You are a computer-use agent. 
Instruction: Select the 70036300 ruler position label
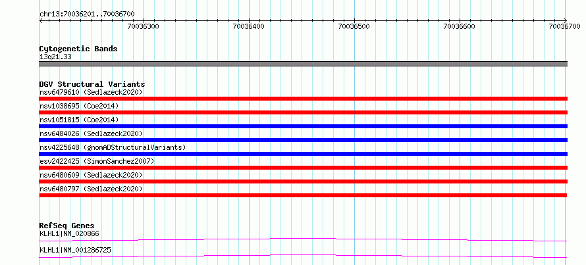tap(144, 26)
